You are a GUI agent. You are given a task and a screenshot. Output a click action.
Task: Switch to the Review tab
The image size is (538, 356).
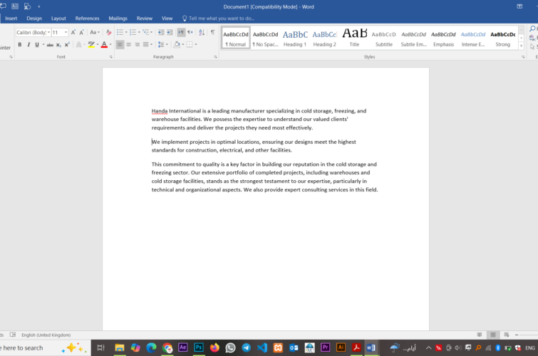click(145, 19)
